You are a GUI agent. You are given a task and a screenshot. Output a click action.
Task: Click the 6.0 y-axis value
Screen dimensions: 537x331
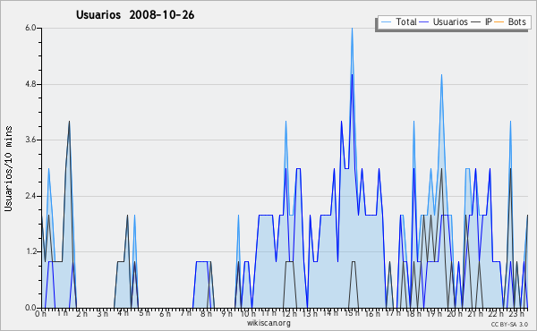[x=30, y=28]
